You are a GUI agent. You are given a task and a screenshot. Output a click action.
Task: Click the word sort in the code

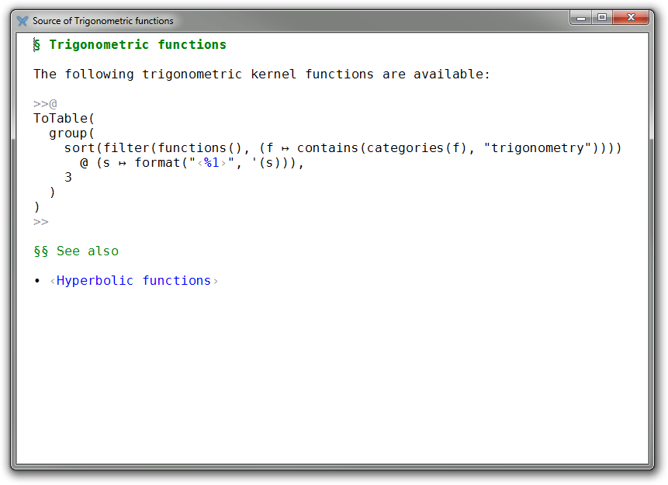pos(80,148)
